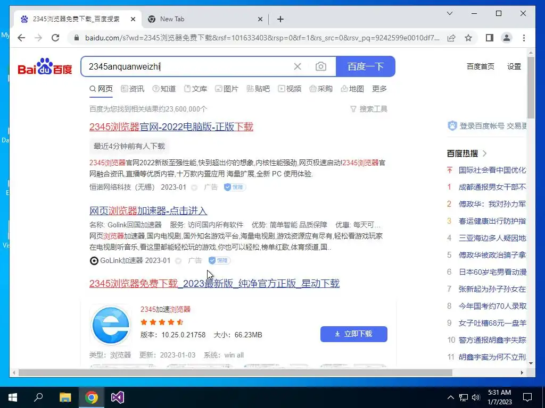Bookmark this page with the star icon
This screenshot has height=408, width=545.
[x=468, y=38]
